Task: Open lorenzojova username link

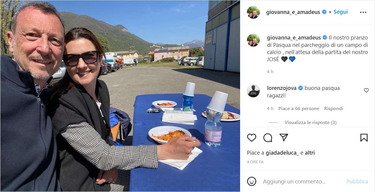Action: (x=282, y=88)
